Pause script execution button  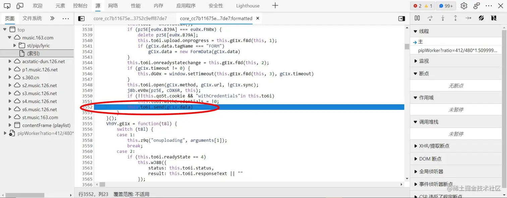click(x=417, y=18)
